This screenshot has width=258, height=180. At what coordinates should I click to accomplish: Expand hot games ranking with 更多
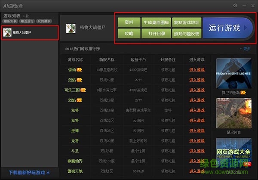pyautogui.click(x=245, y=49)
